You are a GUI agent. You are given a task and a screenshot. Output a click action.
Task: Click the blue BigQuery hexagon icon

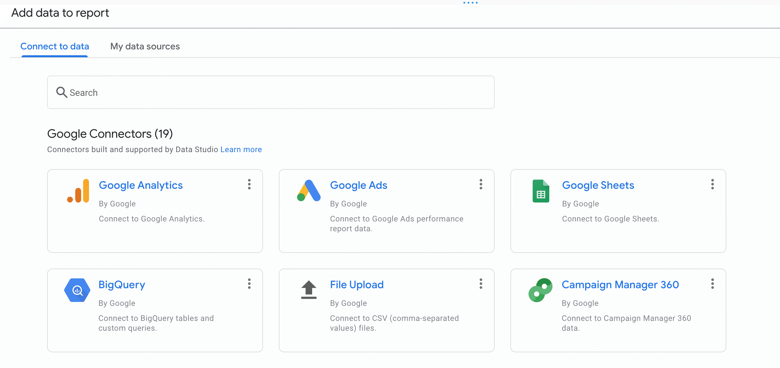tap(77, 290)
